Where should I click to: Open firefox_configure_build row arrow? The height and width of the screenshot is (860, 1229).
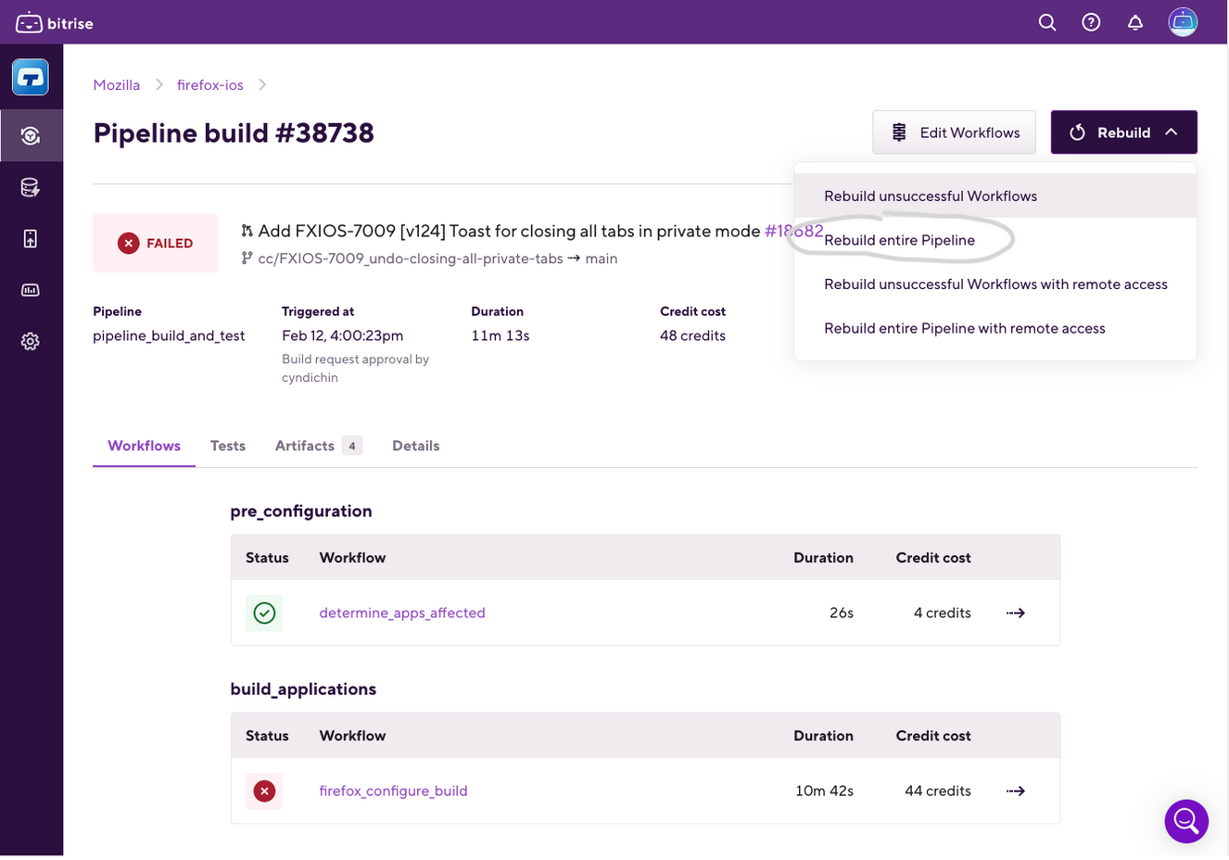click(1016, 790)
